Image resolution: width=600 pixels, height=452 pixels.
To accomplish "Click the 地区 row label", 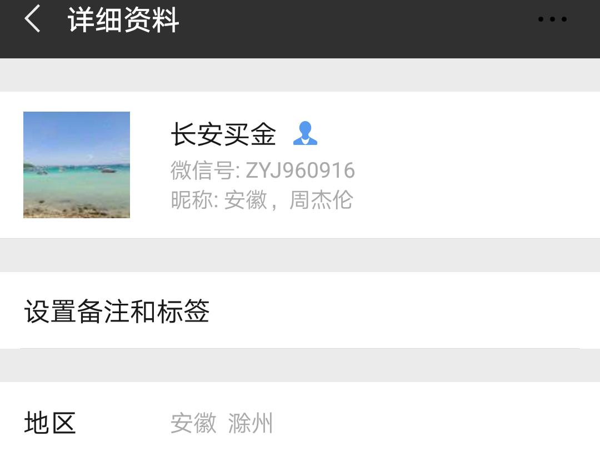I will pyautogui.click(x=50, y=423).
